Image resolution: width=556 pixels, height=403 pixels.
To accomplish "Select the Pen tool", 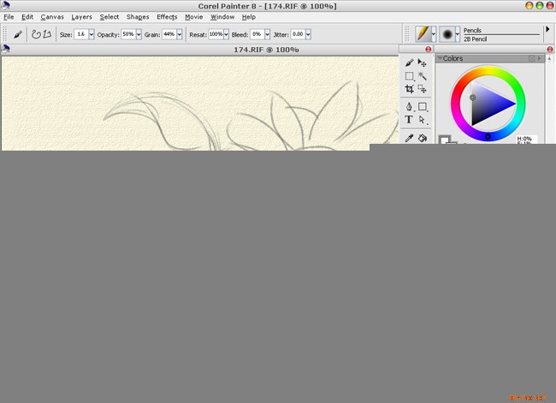I will 409,107.
